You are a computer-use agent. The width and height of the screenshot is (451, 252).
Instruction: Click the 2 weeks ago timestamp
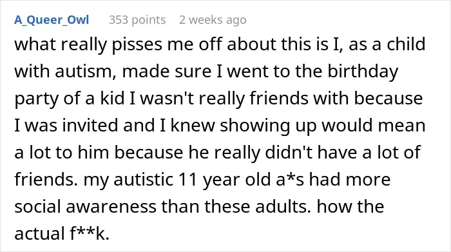213,20
